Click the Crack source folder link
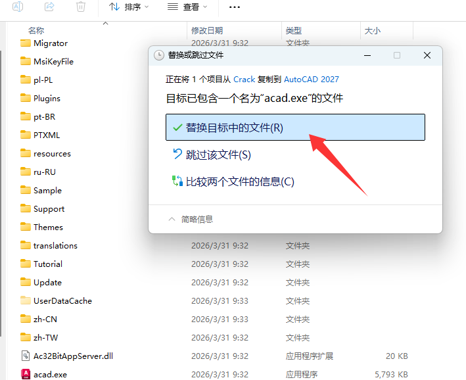The width and height of the screenshot is (466, 380). [x=245, y=80]
